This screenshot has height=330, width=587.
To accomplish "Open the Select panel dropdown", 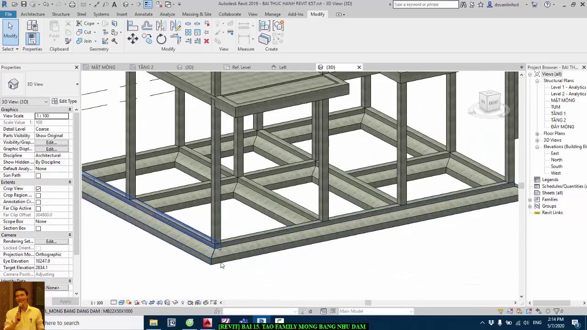I will (10, 49).
